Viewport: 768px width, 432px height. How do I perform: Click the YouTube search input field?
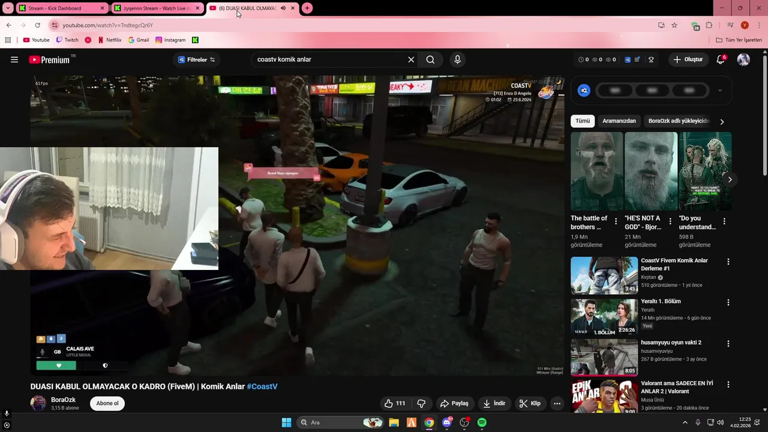point(329,59)
